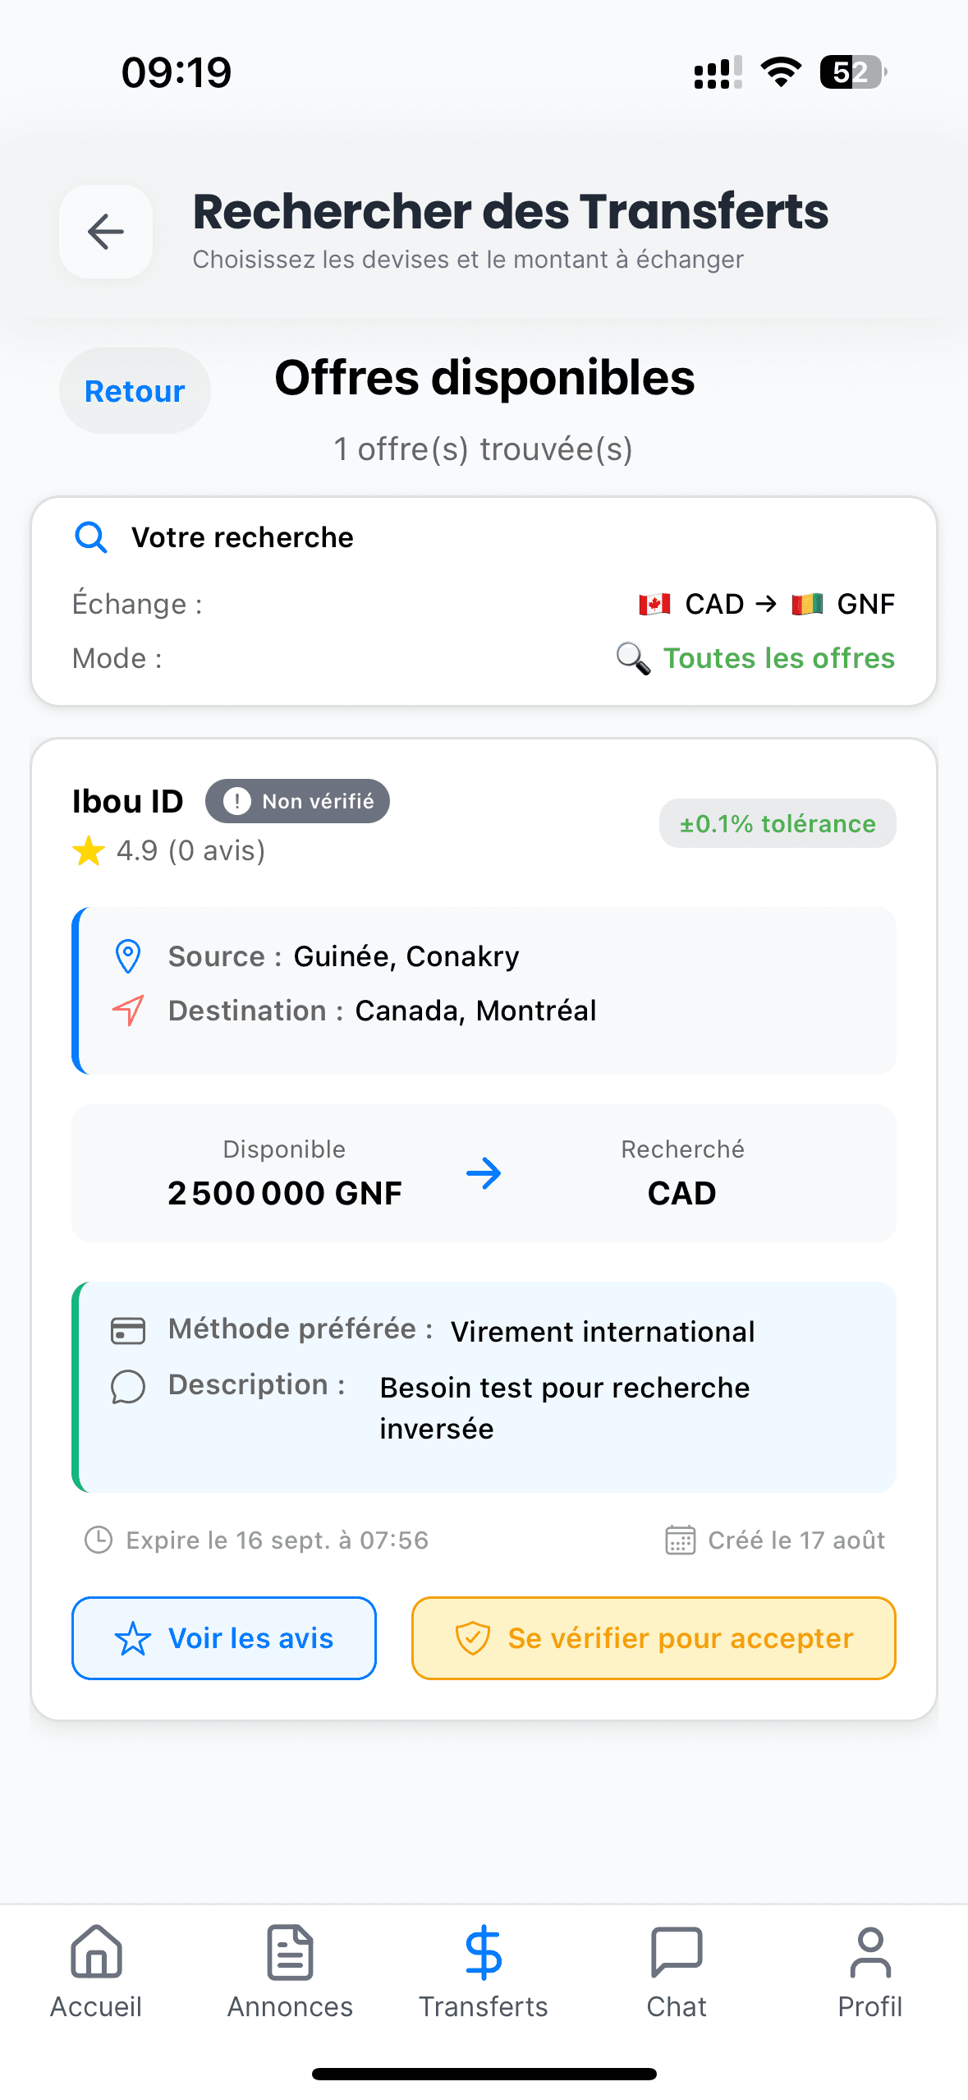Open the Profil tab
The image size is (968, 2100).
click(x=869, y=1972)
